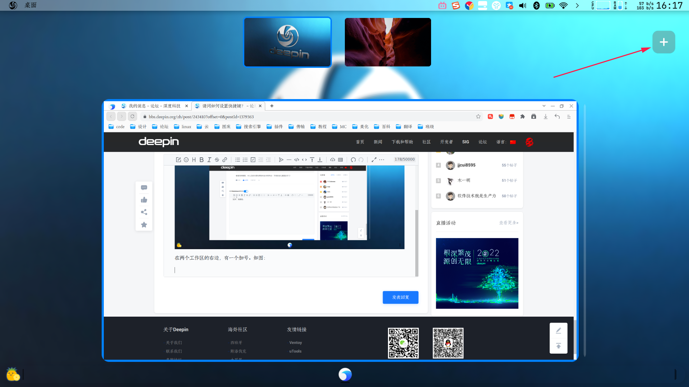Toggle bold formatting in the reply editor
This screenshot has width=689, height=387.
tap(202, 160)
